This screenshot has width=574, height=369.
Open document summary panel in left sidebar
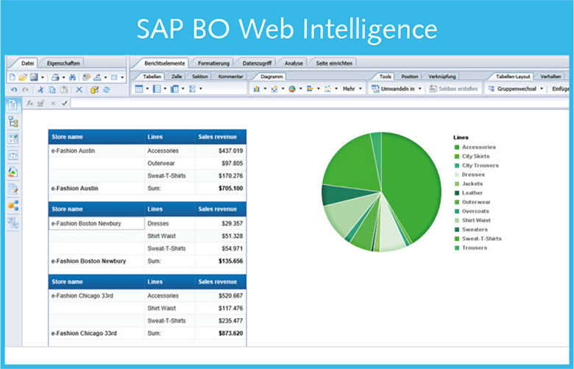[13, 105]
